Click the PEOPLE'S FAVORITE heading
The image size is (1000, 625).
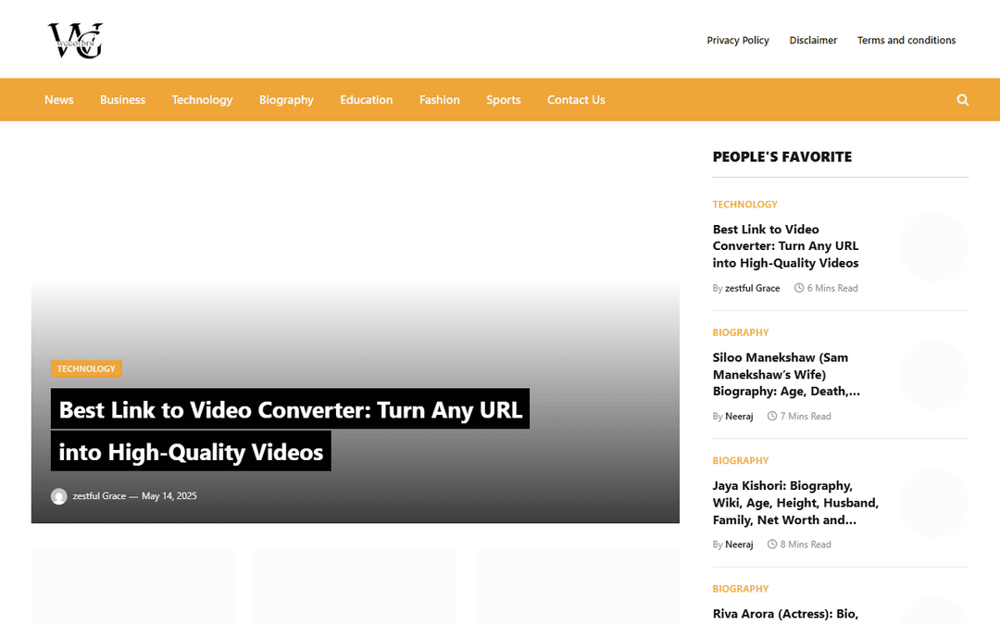tap(781, 156)
